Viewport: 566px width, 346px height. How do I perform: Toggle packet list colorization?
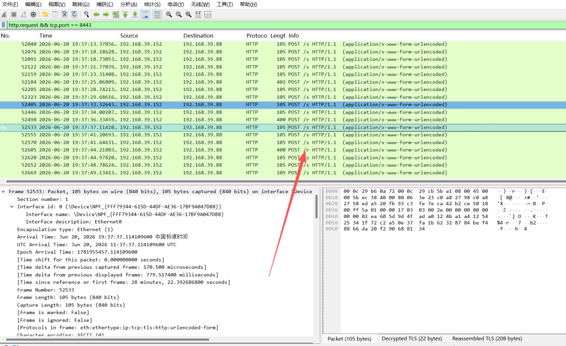[x=157, y=14]
